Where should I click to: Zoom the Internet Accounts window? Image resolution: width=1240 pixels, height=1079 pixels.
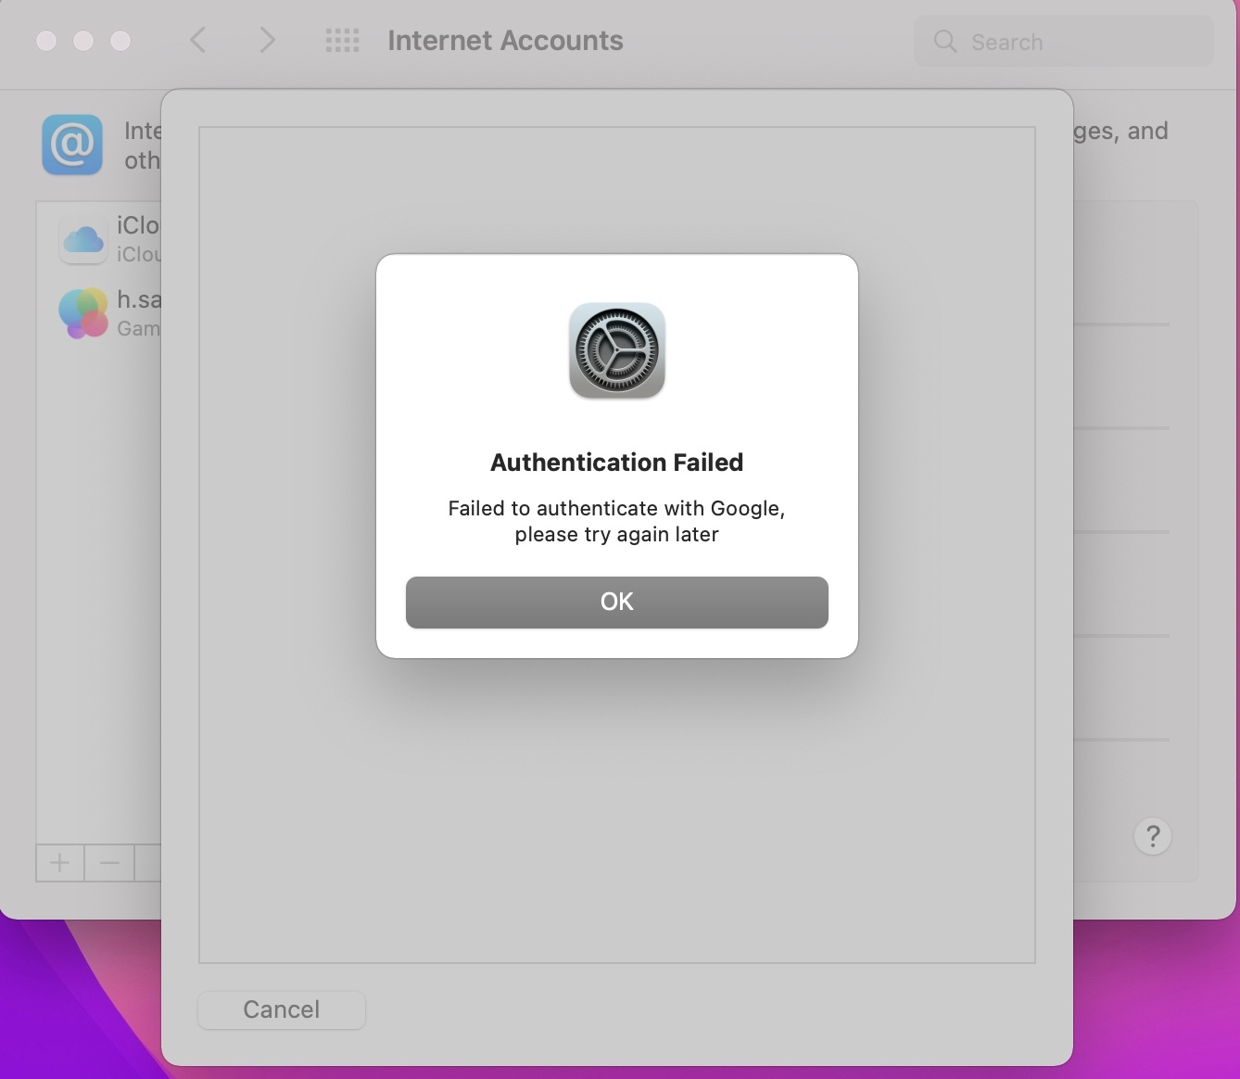click(x=120, y=41)
